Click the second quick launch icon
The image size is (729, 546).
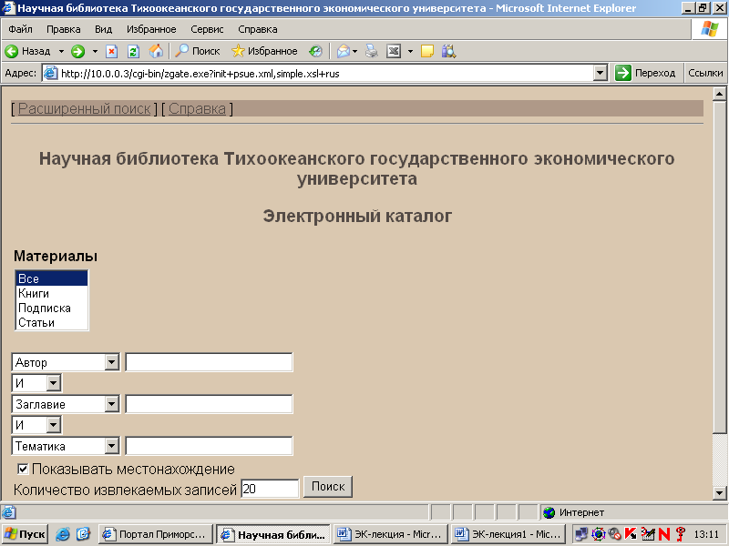pos(84,534)
